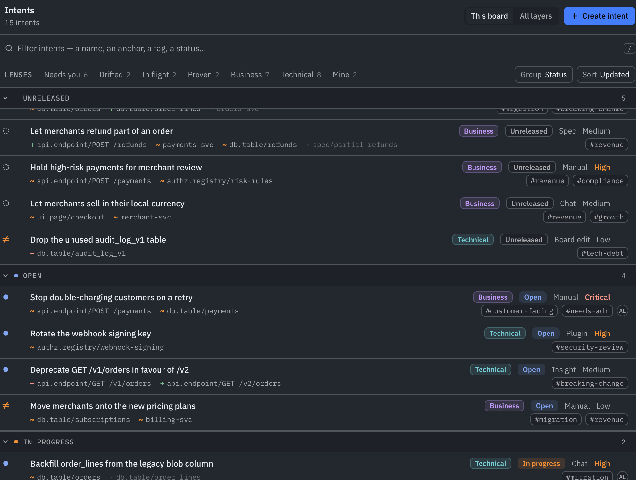Viewport: 636px width, 480px height.
Task: Open Drop the unused audit_log_v1 table
Action: [x=98, y=240]
